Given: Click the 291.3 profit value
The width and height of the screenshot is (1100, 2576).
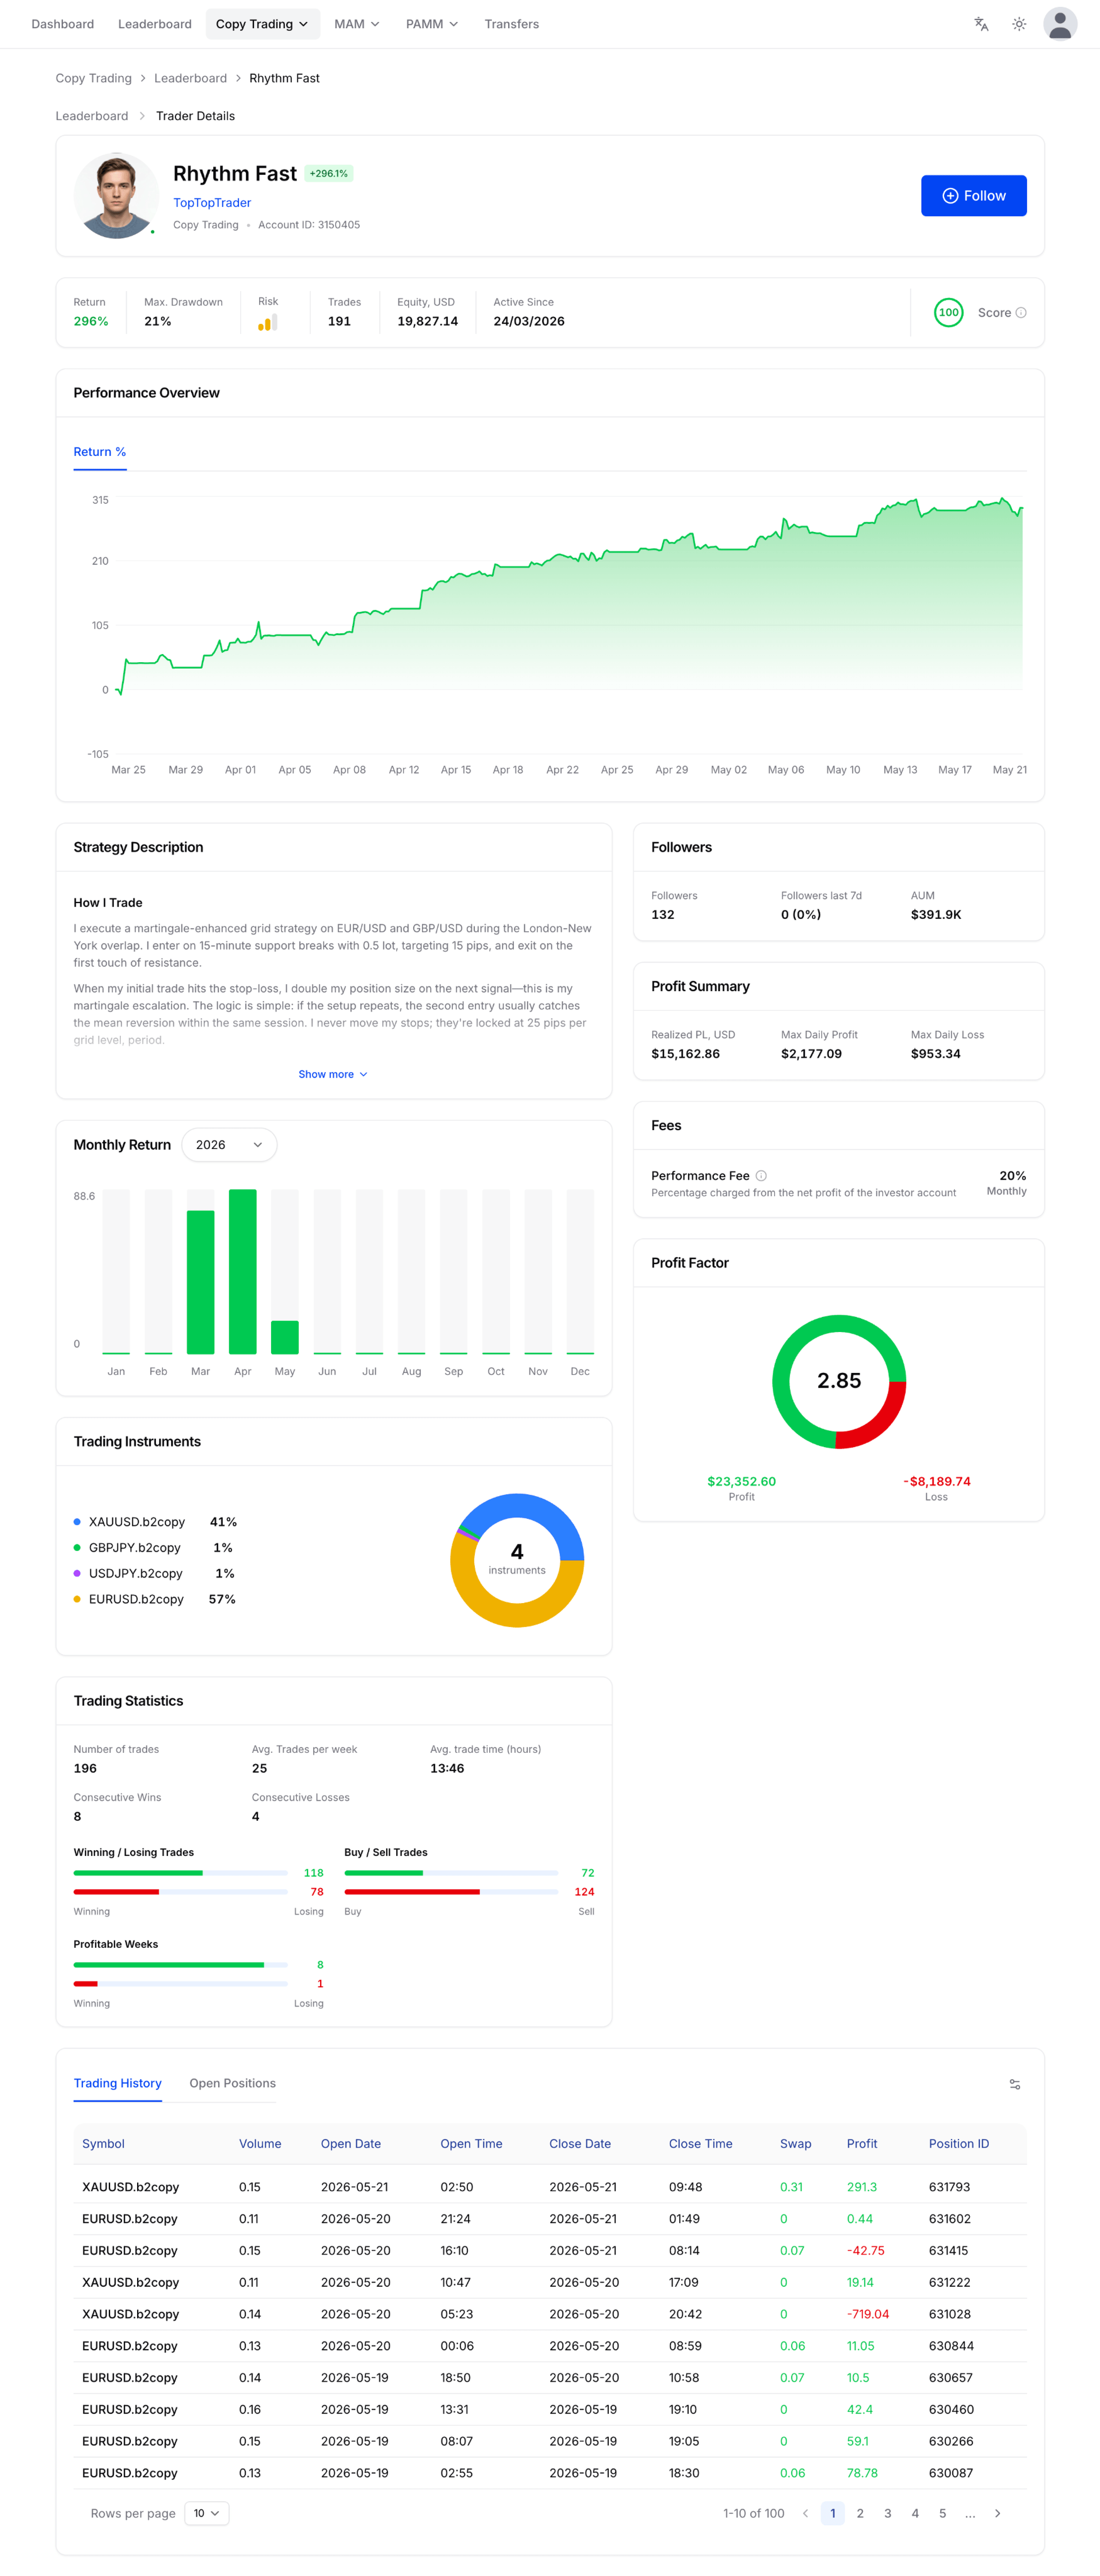Looking at the screenshot, I should pos(862,2187).
